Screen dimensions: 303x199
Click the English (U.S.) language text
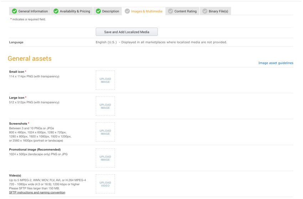[x=106, y=42]
